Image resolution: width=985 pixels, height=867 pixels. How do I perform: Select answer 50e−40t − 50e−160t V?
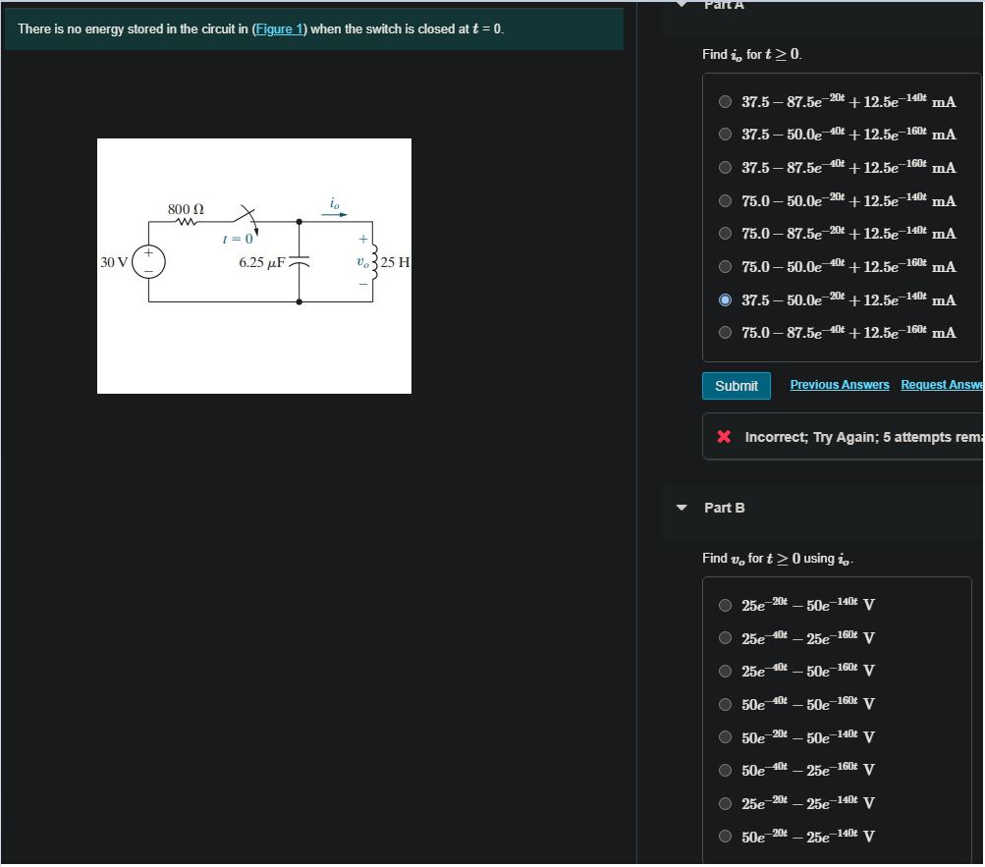tap(725, 704)
